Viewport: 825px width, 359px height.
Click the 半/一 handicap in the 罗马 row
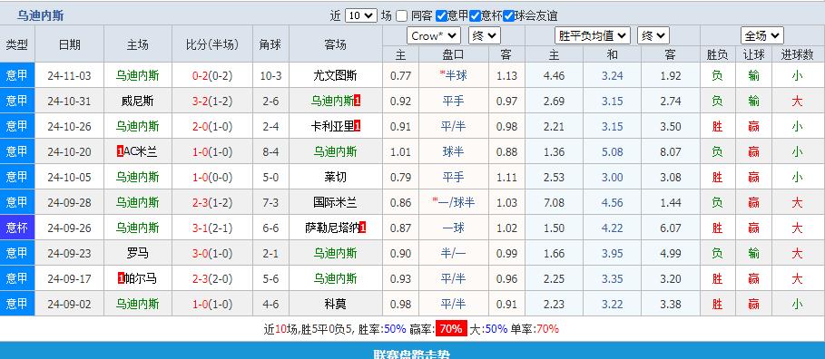[453, 253]
